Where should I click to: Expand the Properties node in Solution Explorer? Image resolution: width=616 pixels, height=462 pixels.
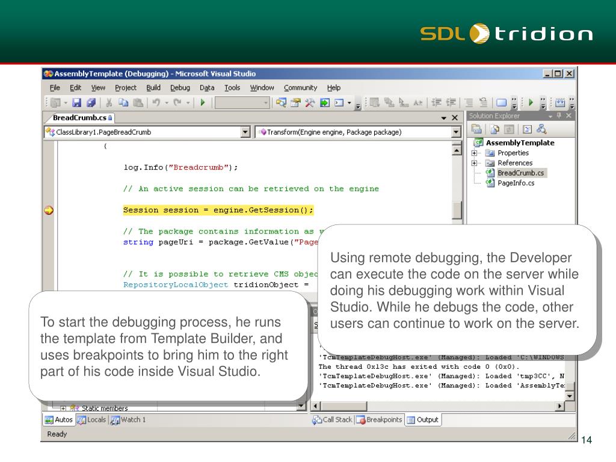(x=474, y=153)
